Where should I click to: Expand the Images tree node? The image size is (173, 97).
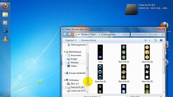click(66, 59)
